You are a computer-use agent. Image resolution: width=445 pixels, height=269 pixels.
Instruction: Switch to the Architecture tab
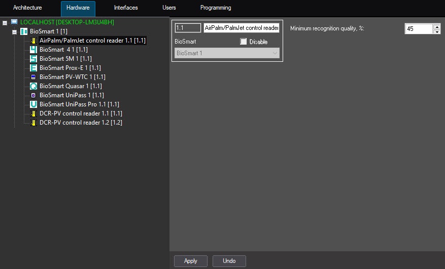point(27,8)
